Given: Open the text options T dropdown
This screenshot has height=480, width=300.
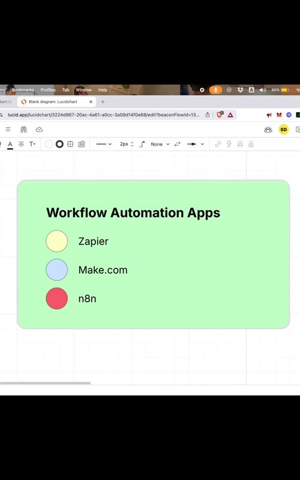Looking at the screenshot, I should coord(32,144).
